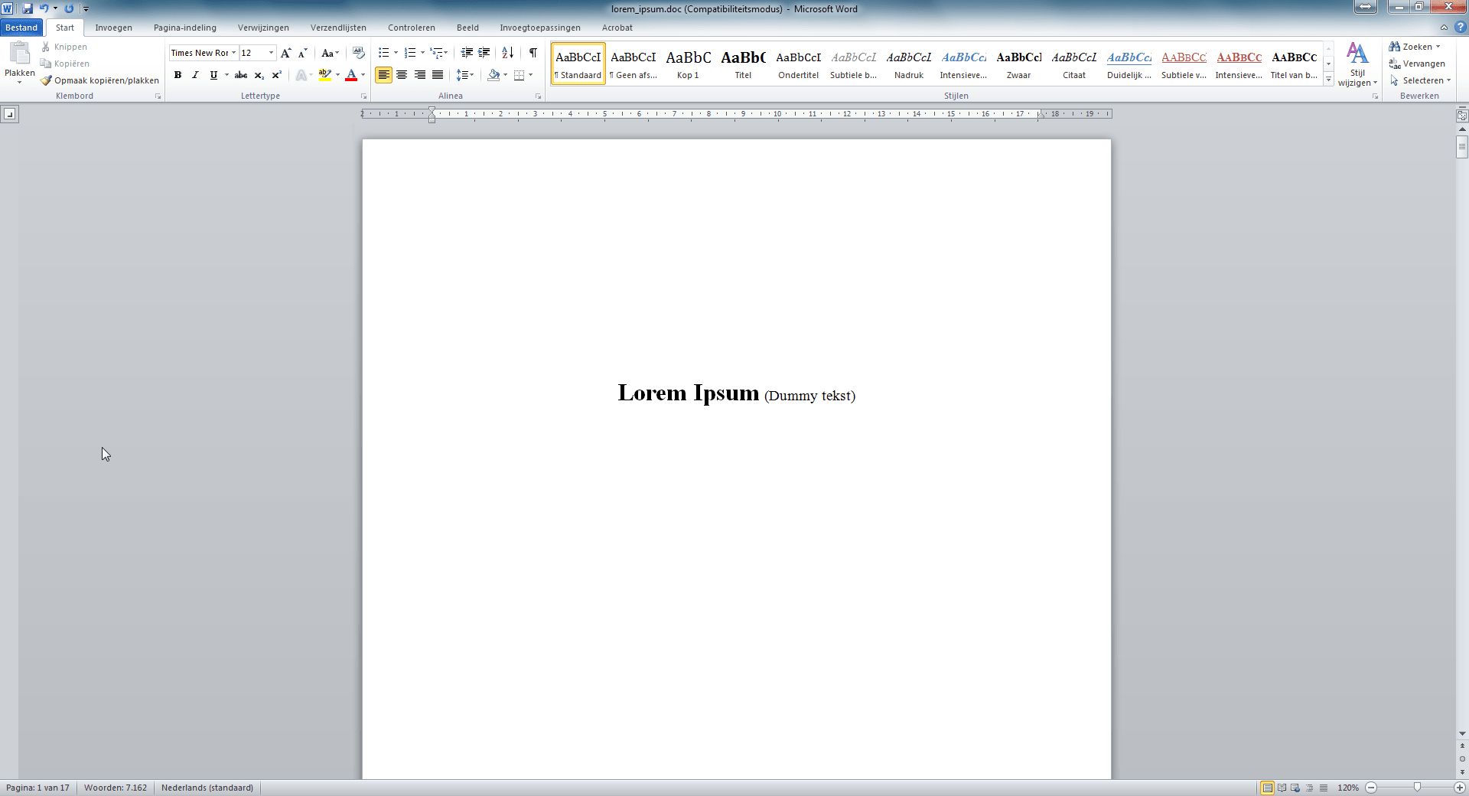Toggle the ruler visibility button
This screenshot has height=796, width=1469.
(1462, 116)
